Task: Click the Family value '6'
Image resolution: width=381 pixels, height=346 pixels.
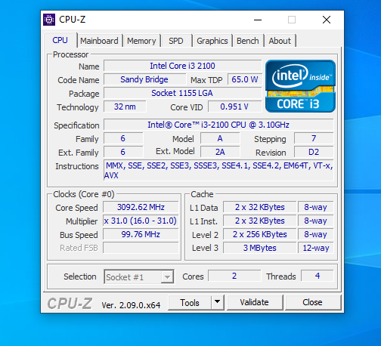Action: point(123,138)
